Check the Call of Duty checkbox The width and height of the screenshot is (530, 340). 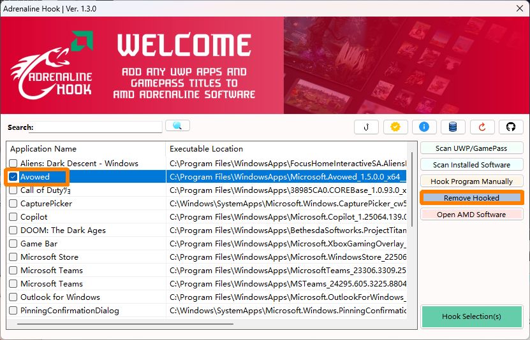point(13,190)
